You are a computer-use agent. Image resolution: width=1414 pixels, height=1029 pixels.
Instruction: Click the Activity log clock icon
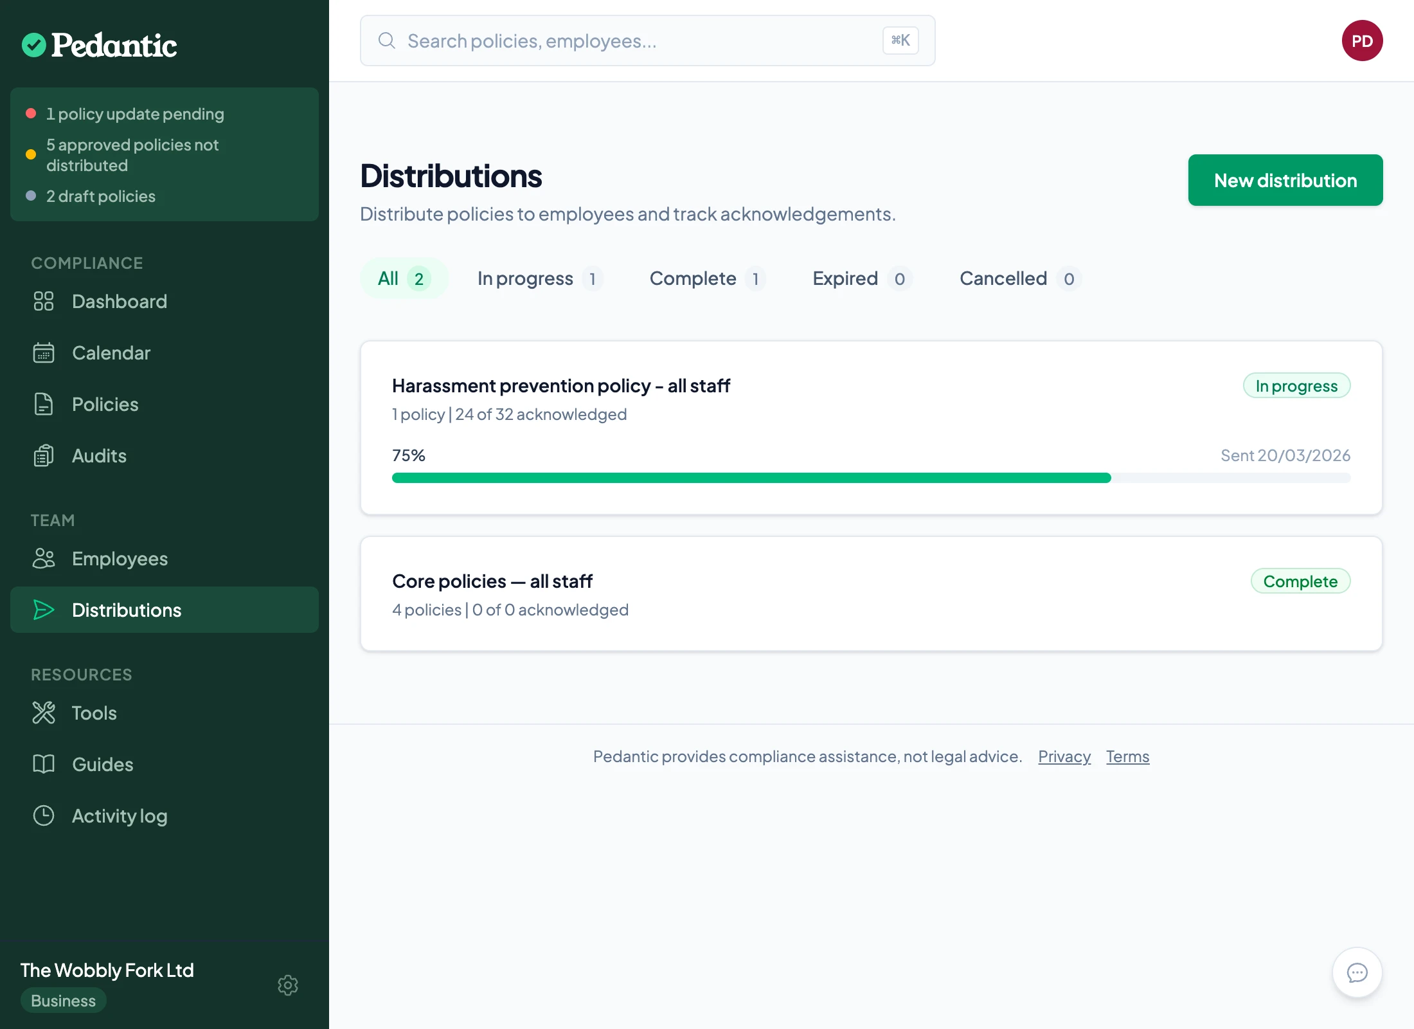coord(43,815)
